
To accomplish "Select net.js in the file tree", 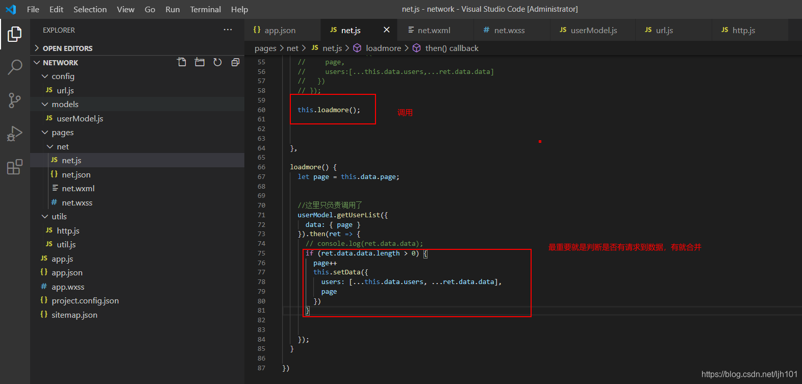I will 138,160.
